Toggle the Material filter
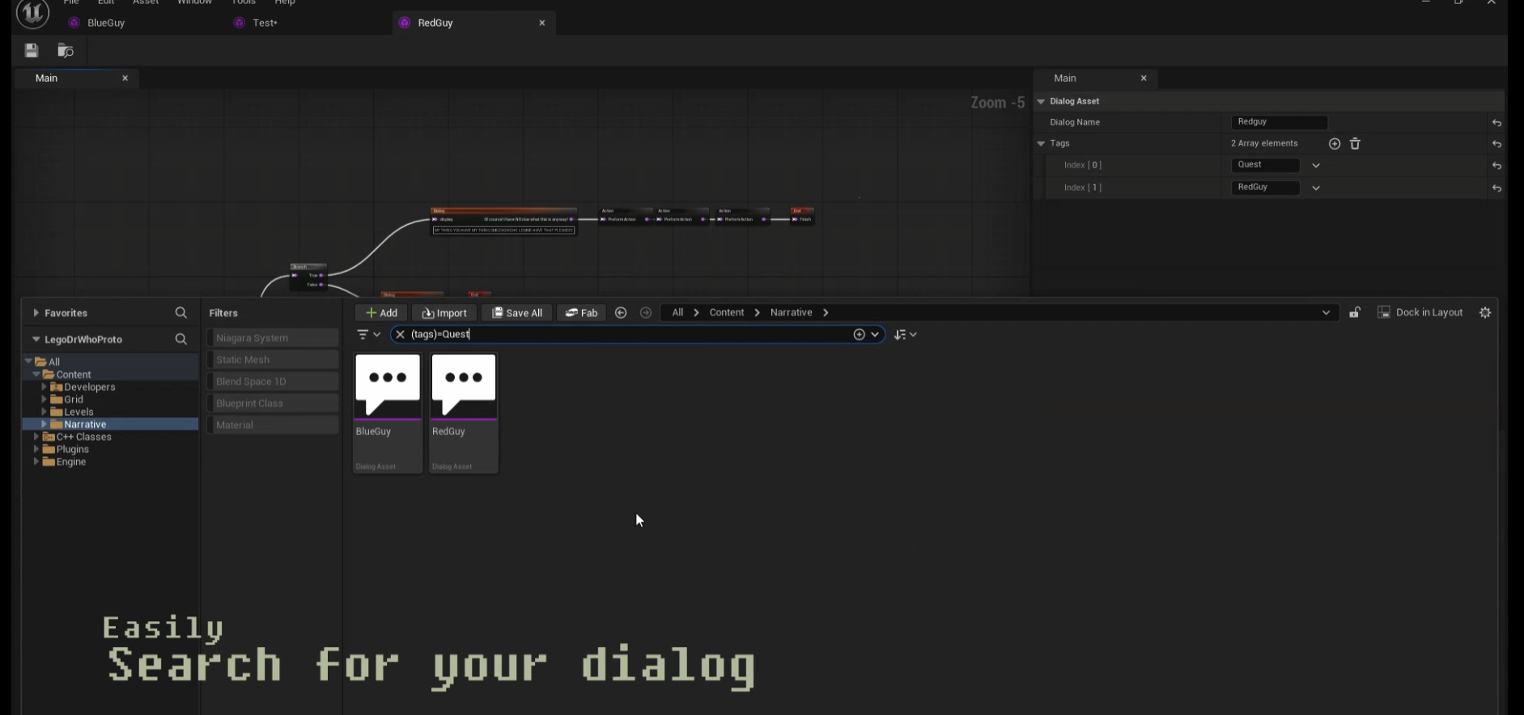1524x715 pixels. (273, 425)
